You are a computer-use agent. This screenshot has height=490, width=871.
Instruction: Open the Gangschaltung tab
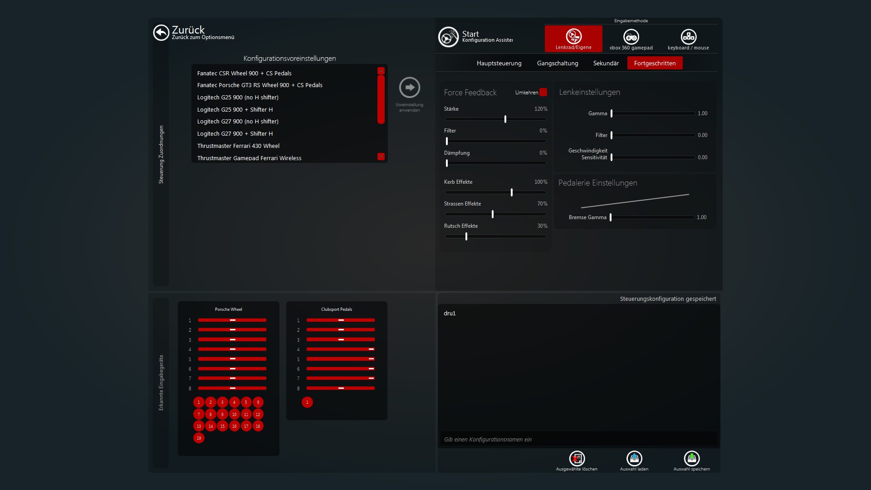point(558,63)
